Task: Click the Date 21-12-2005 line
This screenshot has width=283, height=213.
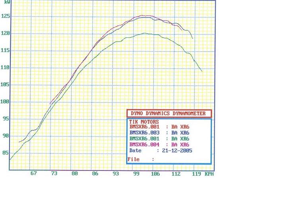Action: click(x=161, y=151)
